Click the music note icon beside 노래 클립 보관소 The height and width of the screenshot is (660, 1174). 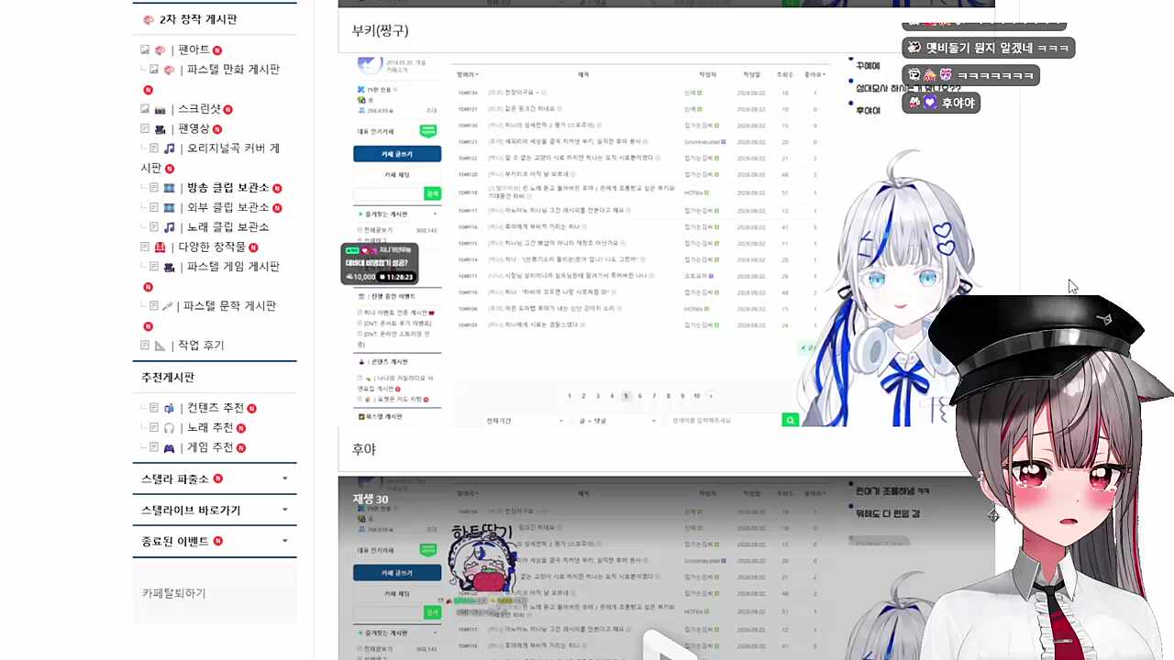[x=169, y=227]
